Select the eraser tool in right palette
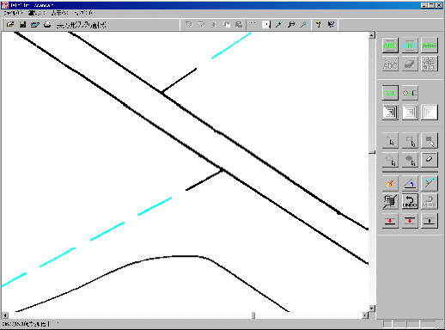The height and width of the screenshot is (330, 445). pyautogui.click(x=429, y=160)
